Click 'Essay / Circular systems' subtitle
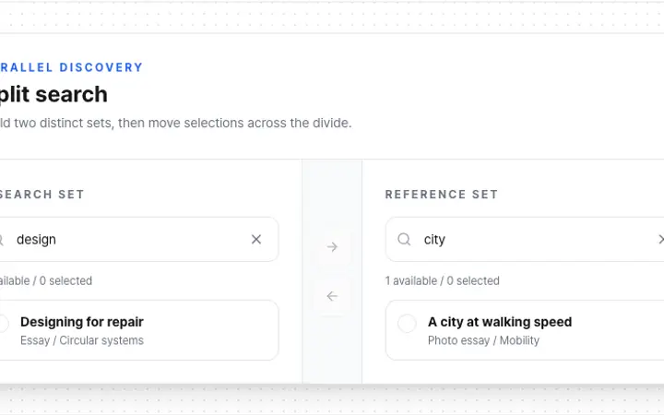 point(82,340)
